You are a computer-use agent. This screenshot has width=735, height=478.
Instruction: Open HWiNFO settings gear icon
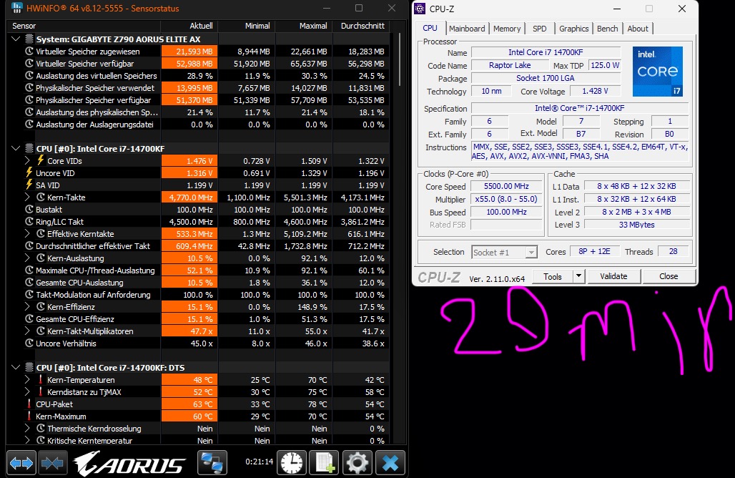(x=357, y=463)
